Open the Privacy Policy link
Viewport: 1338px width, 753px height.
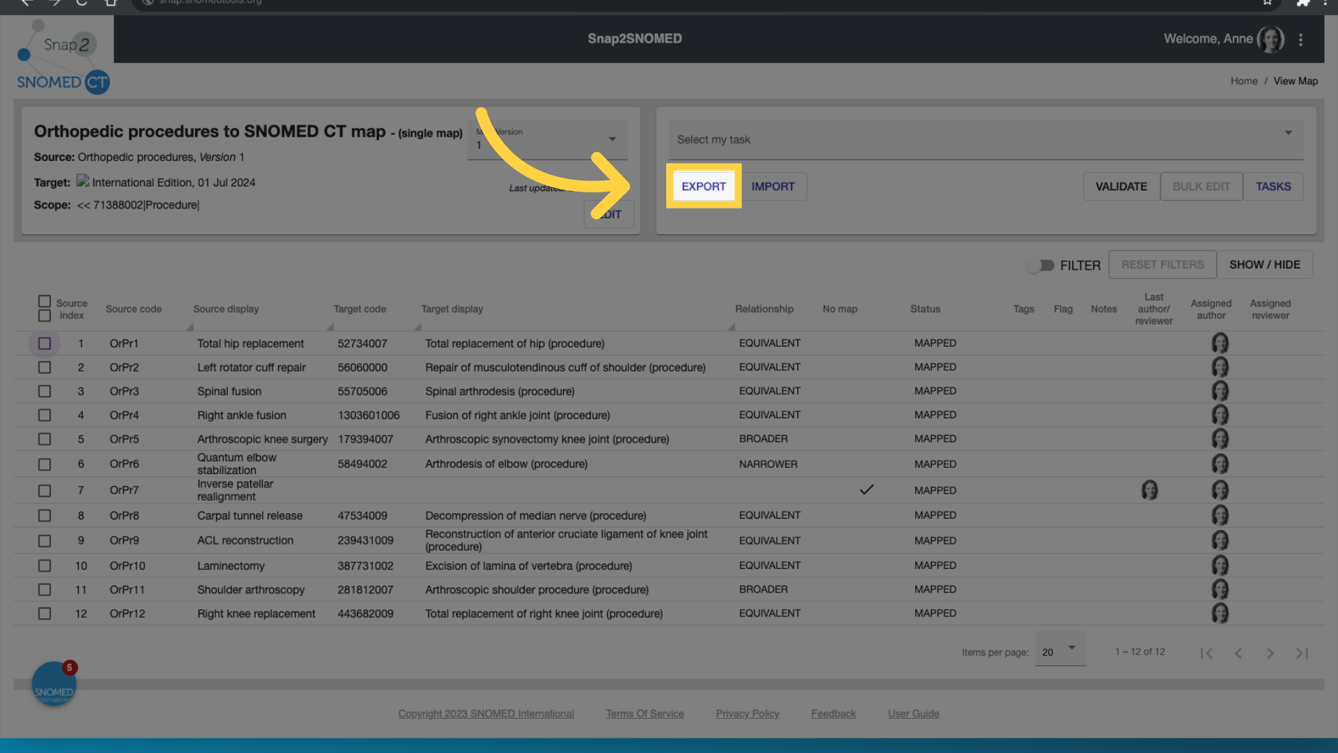tap(747, 714)
